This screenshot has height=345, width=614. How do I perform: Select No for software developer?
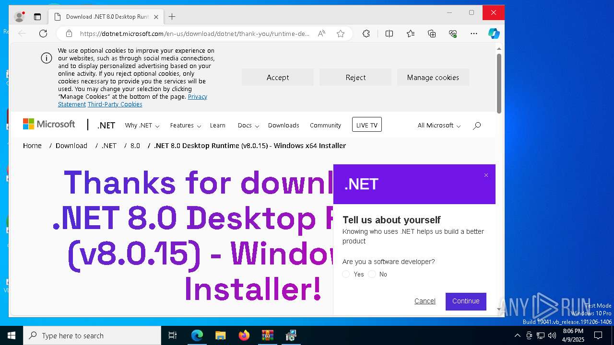point(372,274)
